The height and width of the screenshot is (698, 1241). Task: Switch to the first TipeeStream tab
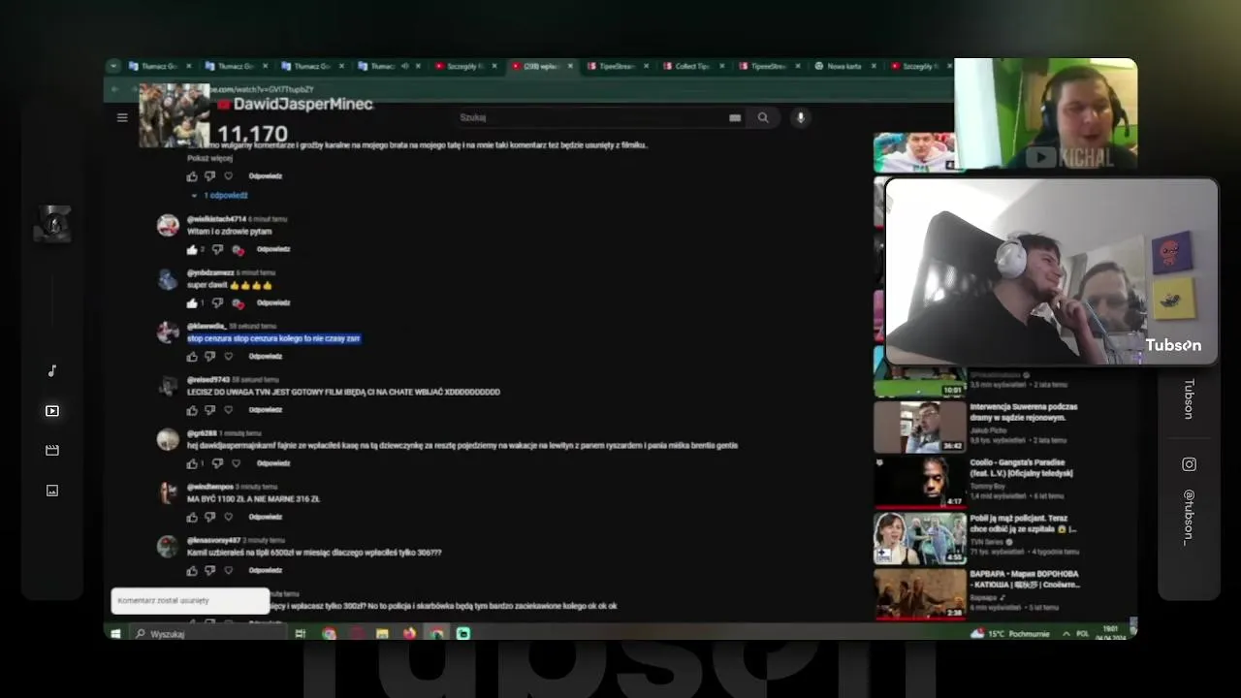click(617, 66)
